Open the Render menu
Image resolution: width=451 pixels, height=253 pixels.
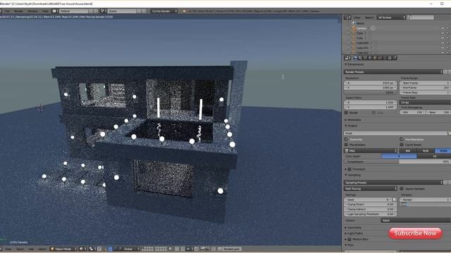point(19,11)
